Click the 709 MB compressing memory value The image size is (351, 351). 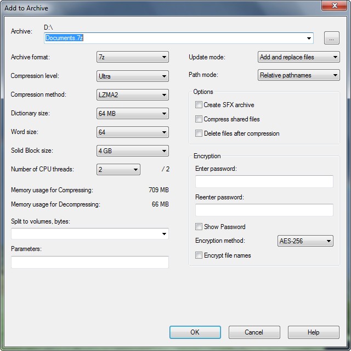coord(158,190)
